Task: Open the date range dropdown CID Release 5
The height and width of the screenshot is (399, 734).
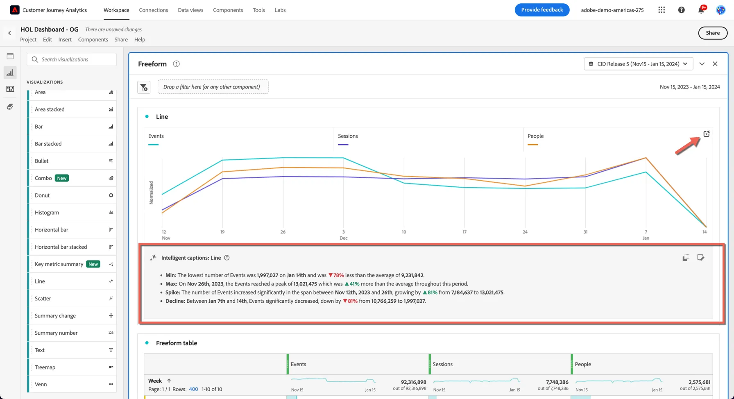Action: coord(639,64)
